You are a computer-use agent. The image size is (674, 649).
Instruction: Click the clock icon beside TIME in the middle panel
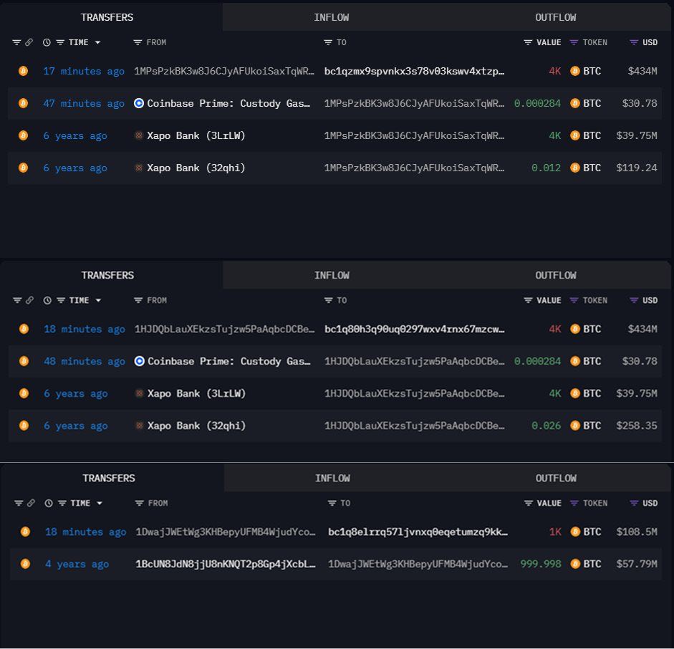pos(47,300)
